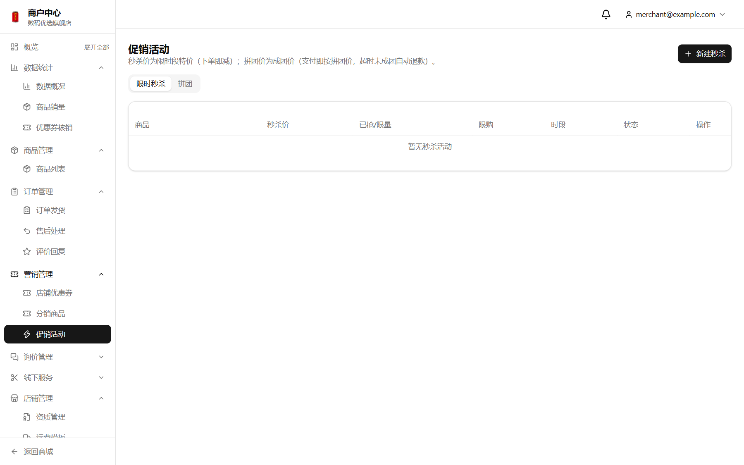Click the 售后处理 return arrow icon
This screenshot has width=744, height=465.
click(x=27, y=231)
